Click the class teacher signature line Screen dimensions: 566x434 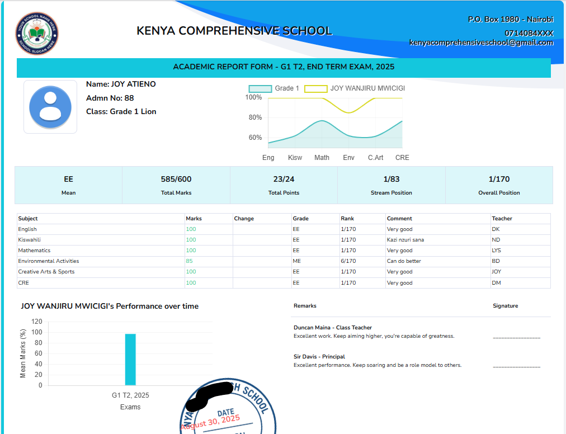coord(517,338)
